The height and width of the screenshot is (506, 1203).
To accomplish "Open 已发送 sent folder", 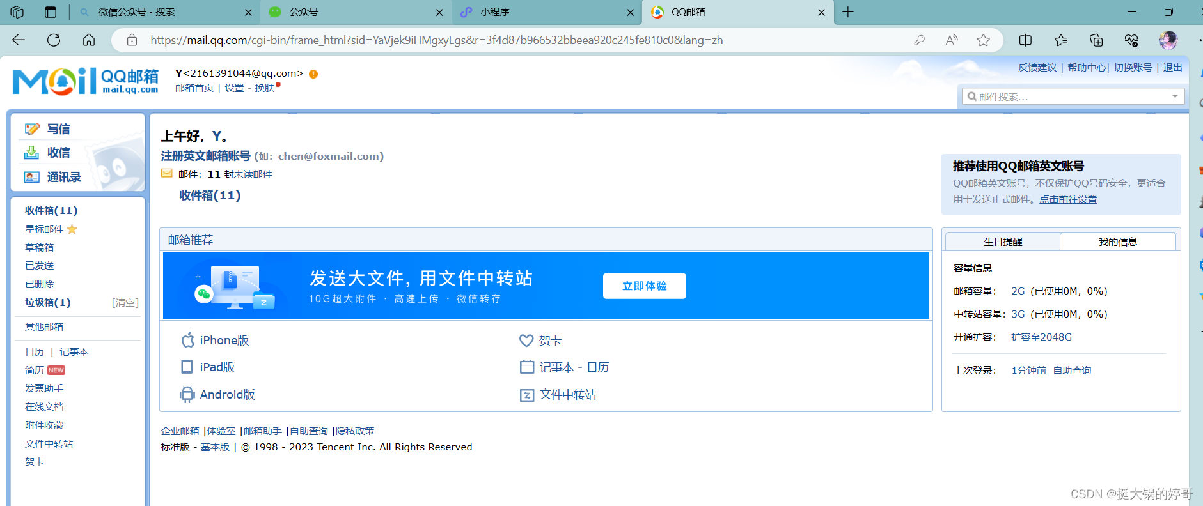I will click(39, 265).
